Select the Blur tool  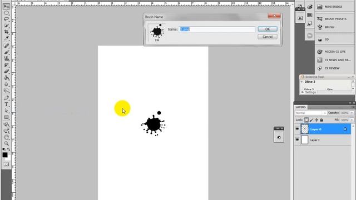(6, 84)
